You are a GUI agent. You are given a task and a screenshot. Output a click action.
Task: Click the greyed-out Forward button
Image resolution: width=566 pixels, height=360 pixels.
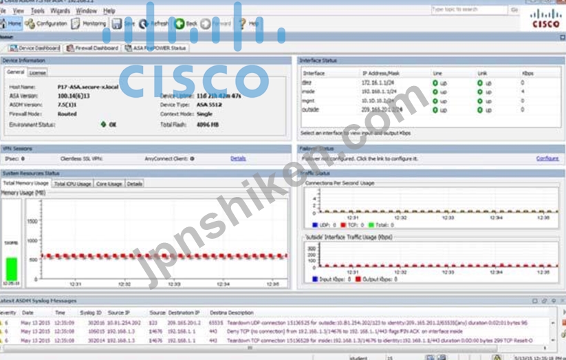coord(215,24)
